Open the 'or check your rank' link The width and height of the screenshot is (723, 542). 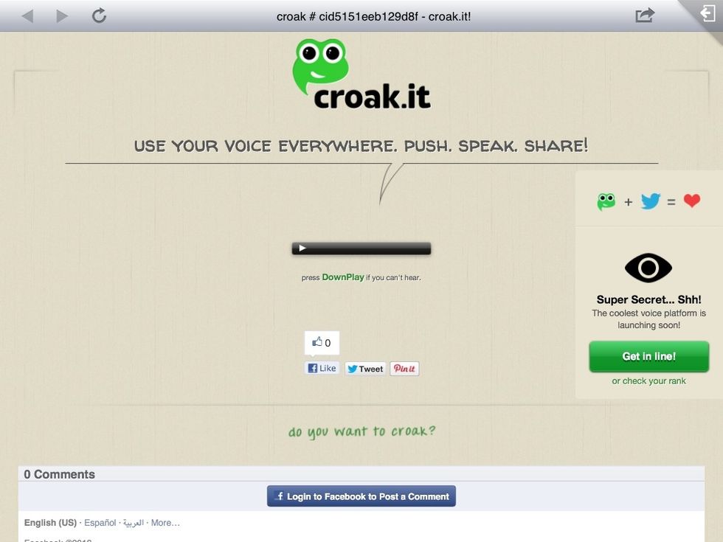point(648,381)
